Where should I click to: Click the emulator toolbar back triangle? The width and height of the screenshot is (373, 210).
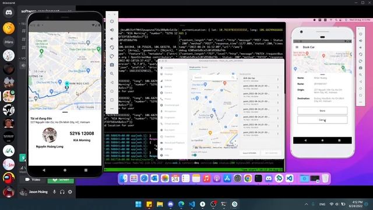pyautogui.click(x=112, y=82)
